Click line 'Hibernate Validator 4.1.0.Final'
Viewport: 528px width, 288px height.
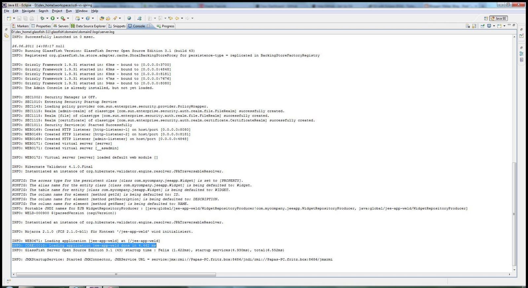52,167
